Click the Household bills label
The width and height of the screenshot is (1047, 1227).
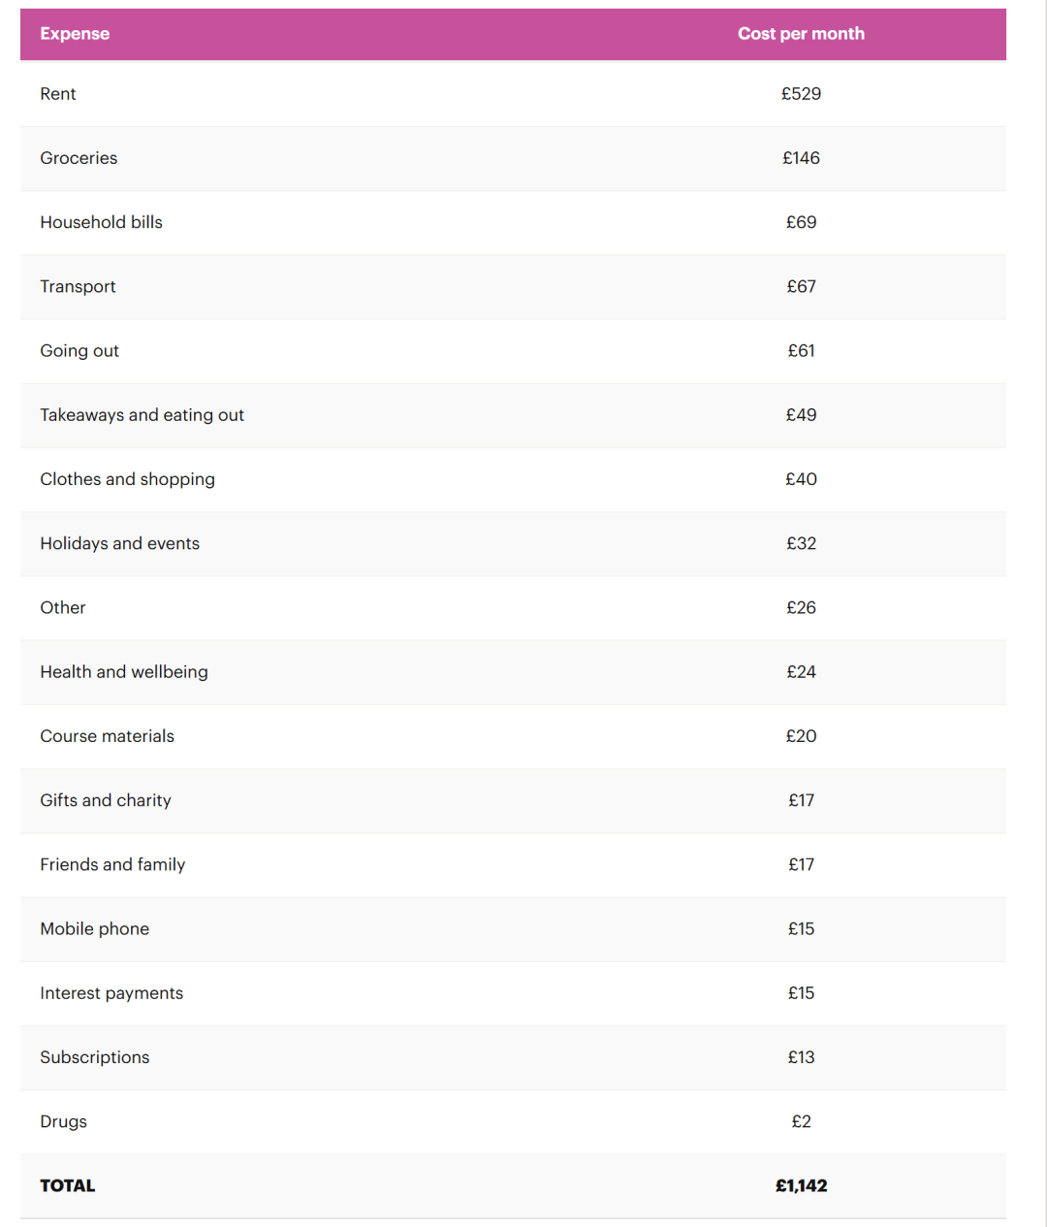pos(101,222)
